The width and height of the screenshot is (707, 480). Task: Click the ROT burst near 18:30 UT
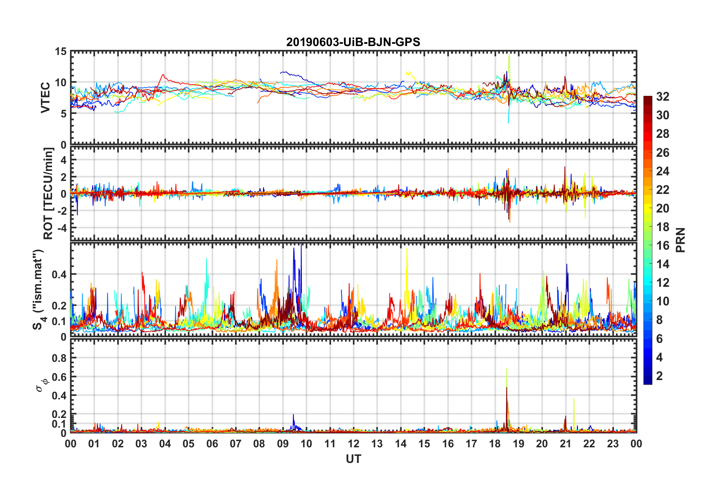tap(507, 195)
